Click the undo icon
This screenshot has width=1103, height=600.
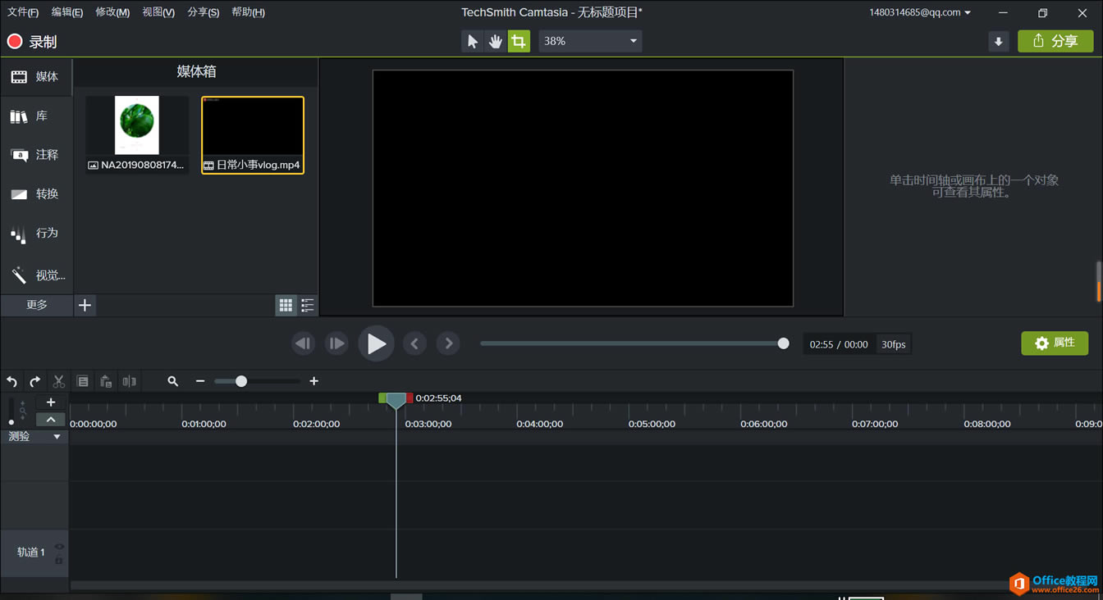click(x=11, y=381)
